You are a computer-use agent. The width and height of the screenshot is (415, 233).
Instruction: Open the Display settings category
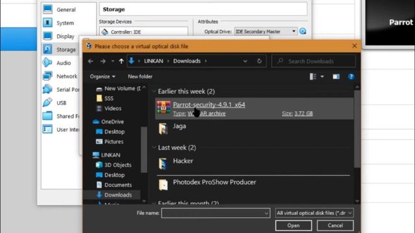click(65, 36)
